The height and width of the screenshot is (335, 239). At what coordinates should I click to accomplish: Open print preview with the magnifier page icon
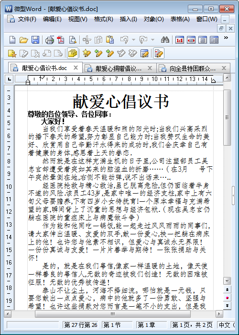click(73, 40)
